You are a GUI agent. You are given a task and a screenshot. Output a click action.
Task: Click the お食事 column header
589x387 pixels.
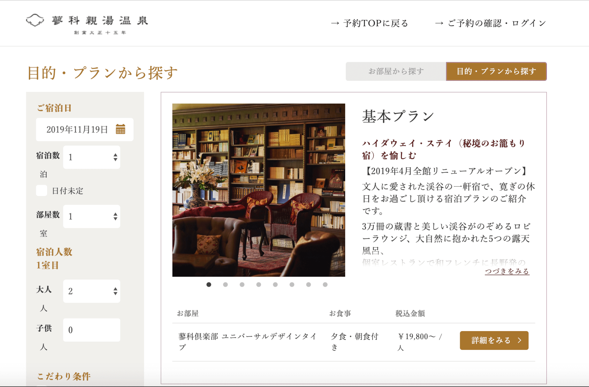point(340,313)
